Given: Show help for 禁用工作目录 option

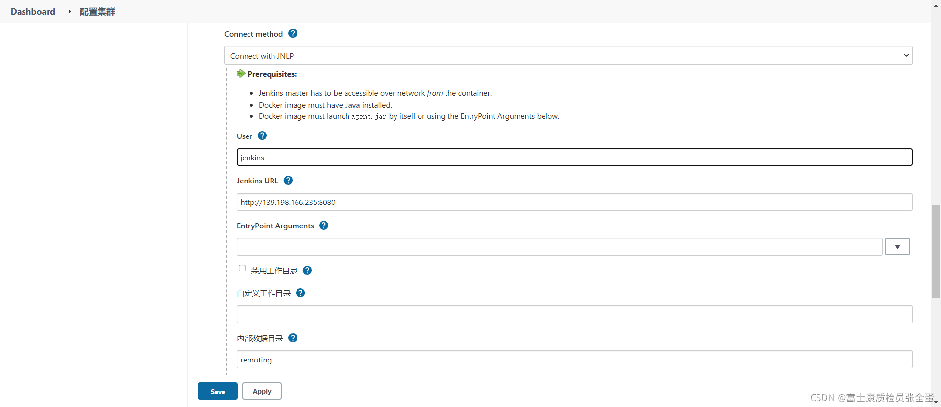Looking at the screenshot, I should pyautogui.click(x=307, y=270).
